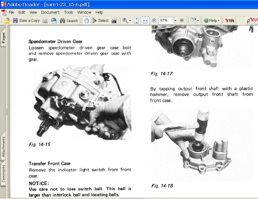
Task: Select the Zoom In magnifier tool
Action: [125, 21]
